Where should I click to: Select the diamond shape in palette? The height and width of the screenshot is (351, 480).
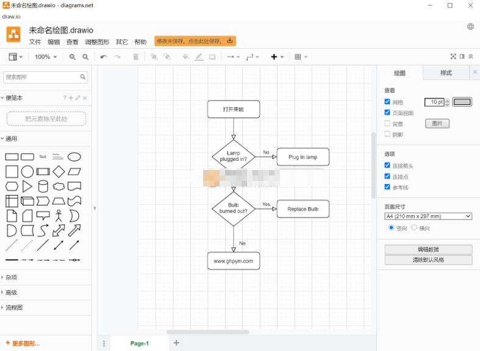point(59,171)
